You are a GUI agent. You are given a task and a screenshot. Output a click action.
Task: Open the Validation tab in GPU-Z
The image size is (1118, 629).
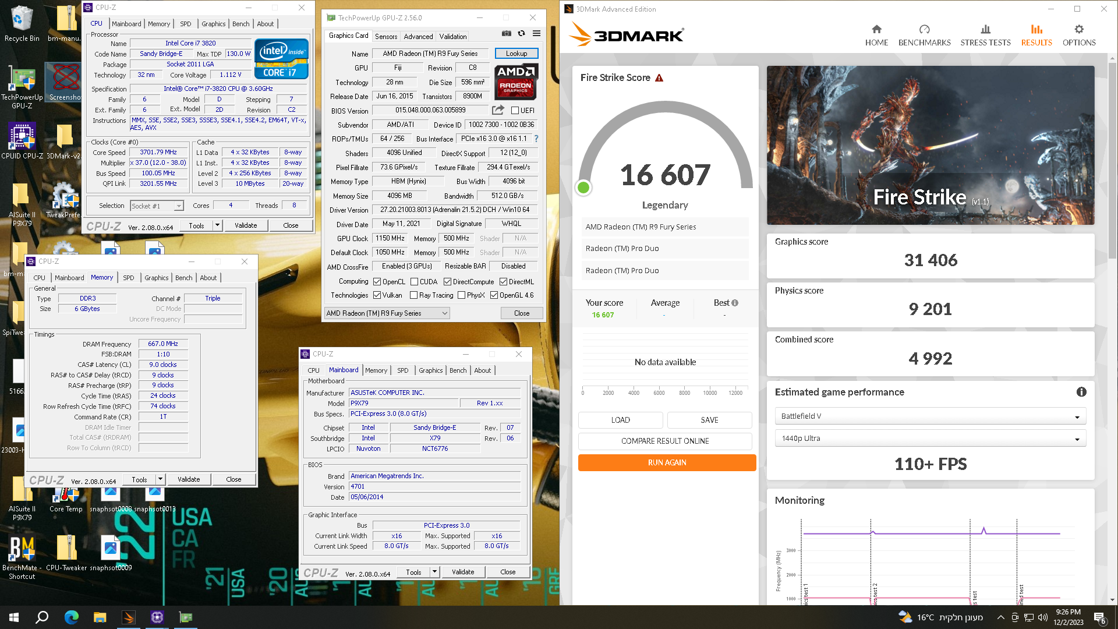(452, 37)
